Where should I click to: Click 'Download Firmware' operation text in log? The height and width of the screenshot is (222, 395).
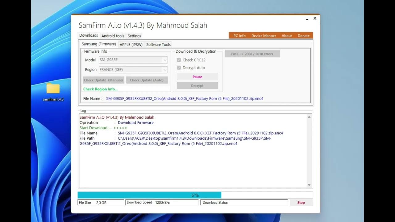coord(136,122)
